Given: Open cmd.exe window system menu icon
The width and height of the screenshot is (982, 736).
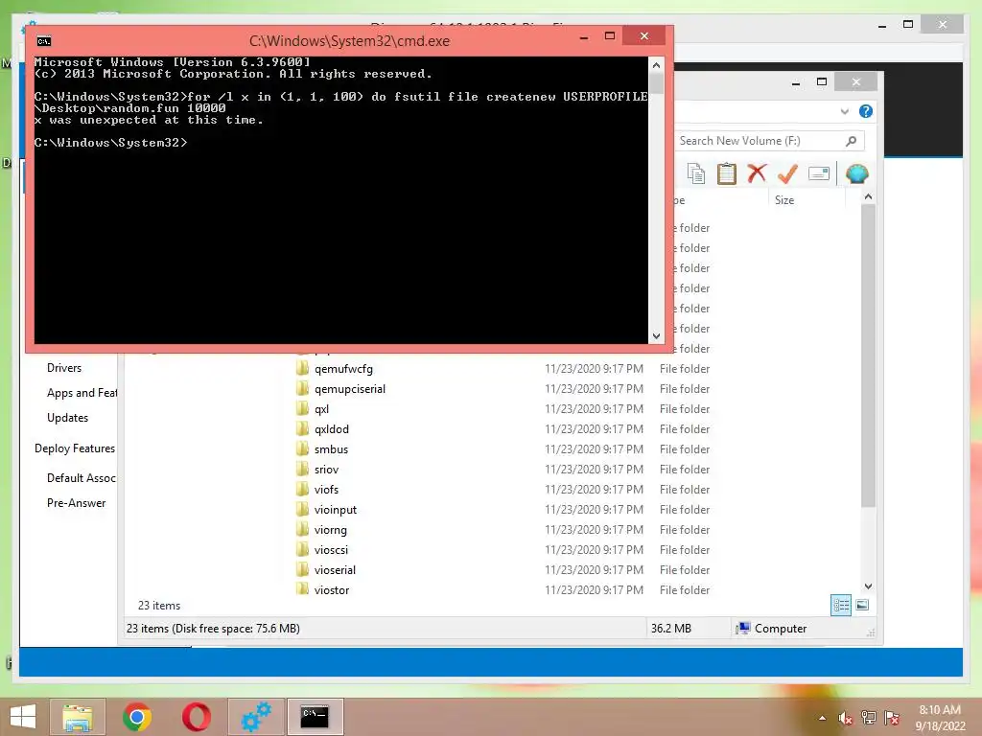Looking at the screenshot, I should (x=44, y=41).
